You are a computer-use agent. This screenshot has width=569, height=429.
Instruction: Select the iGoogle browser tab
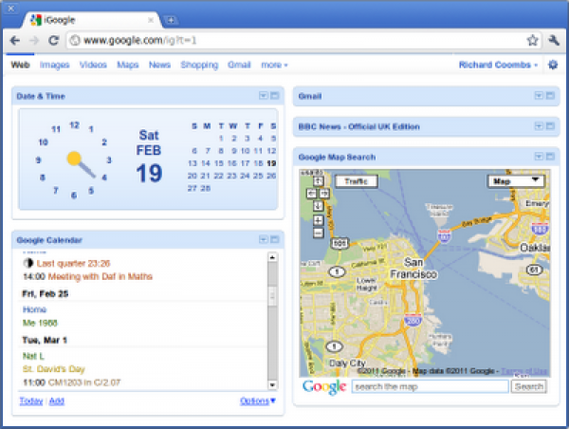click(91, 20)
